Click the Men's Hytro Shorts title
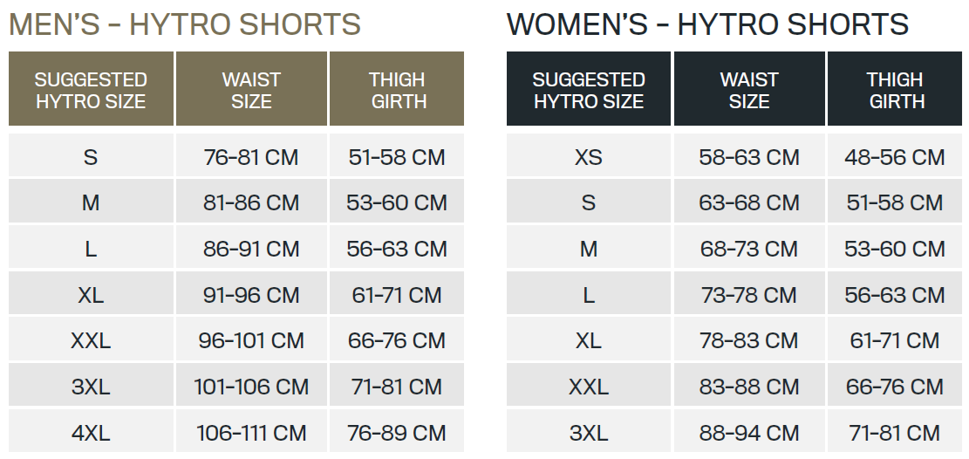 [x=184, y=24]
